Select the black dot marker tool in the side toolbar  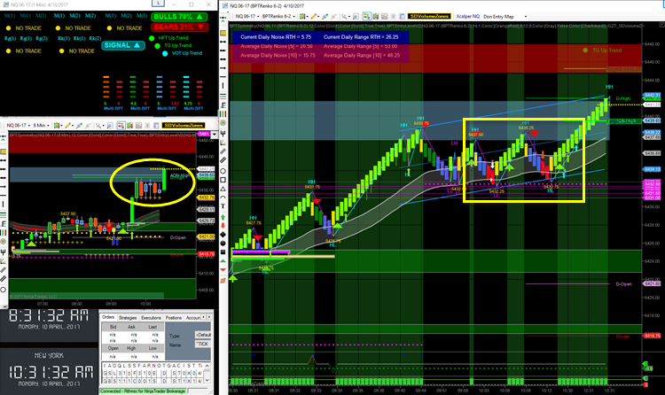223,244
